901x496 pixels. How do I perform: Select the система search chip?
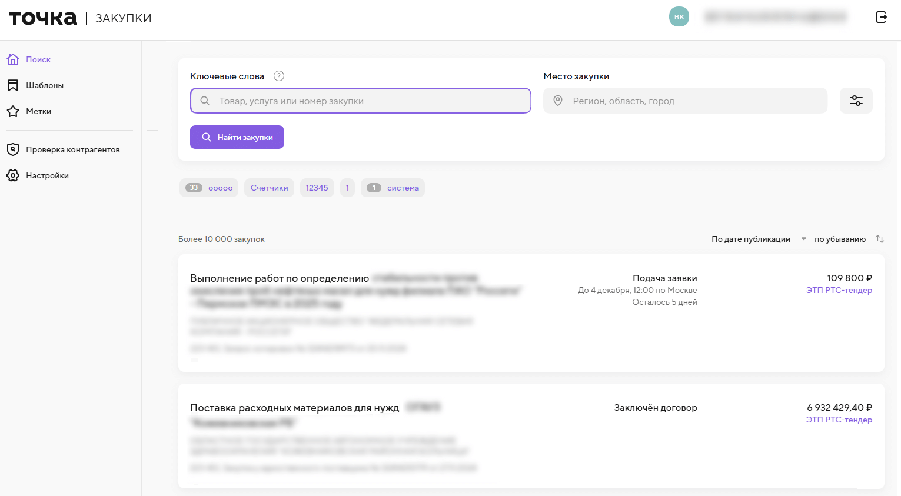click(x=393, y=188)
